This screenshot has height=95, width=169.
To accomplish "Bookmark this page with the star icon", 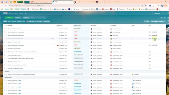I will pyautogui.click(x=145, y=6).
